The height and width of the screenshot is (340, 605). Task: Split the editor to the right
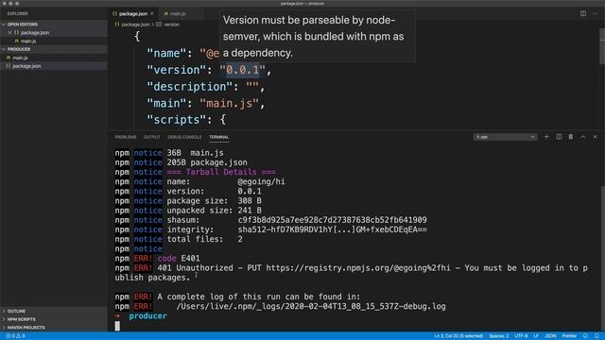[x=583, y=13]
